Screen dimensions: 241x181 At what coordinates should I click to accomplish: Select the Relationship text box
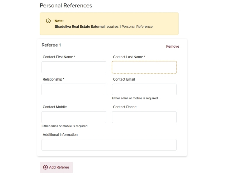pos(74,90)
